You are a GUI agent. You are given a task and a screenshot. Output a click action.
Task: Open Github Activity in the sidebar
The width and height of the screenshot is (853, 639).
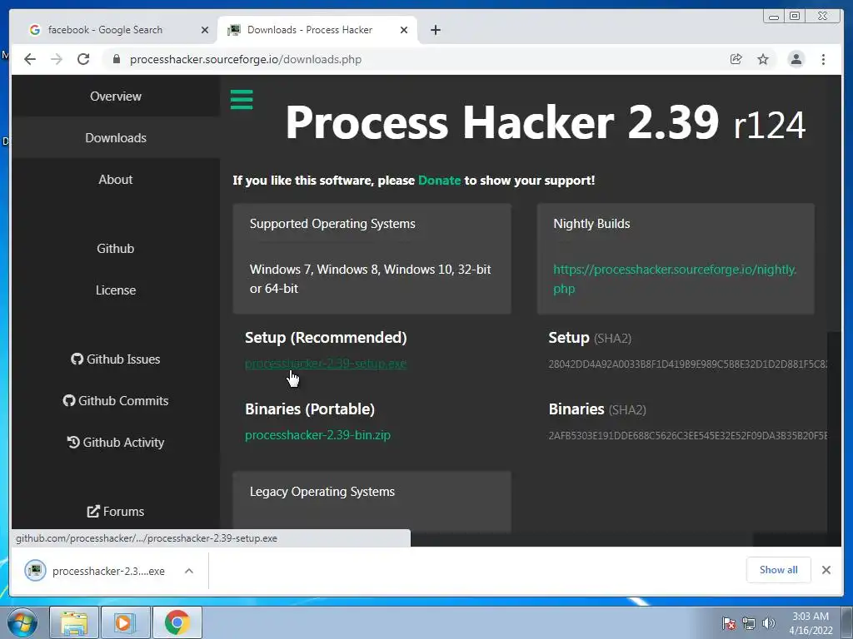[x=115, y=443]
